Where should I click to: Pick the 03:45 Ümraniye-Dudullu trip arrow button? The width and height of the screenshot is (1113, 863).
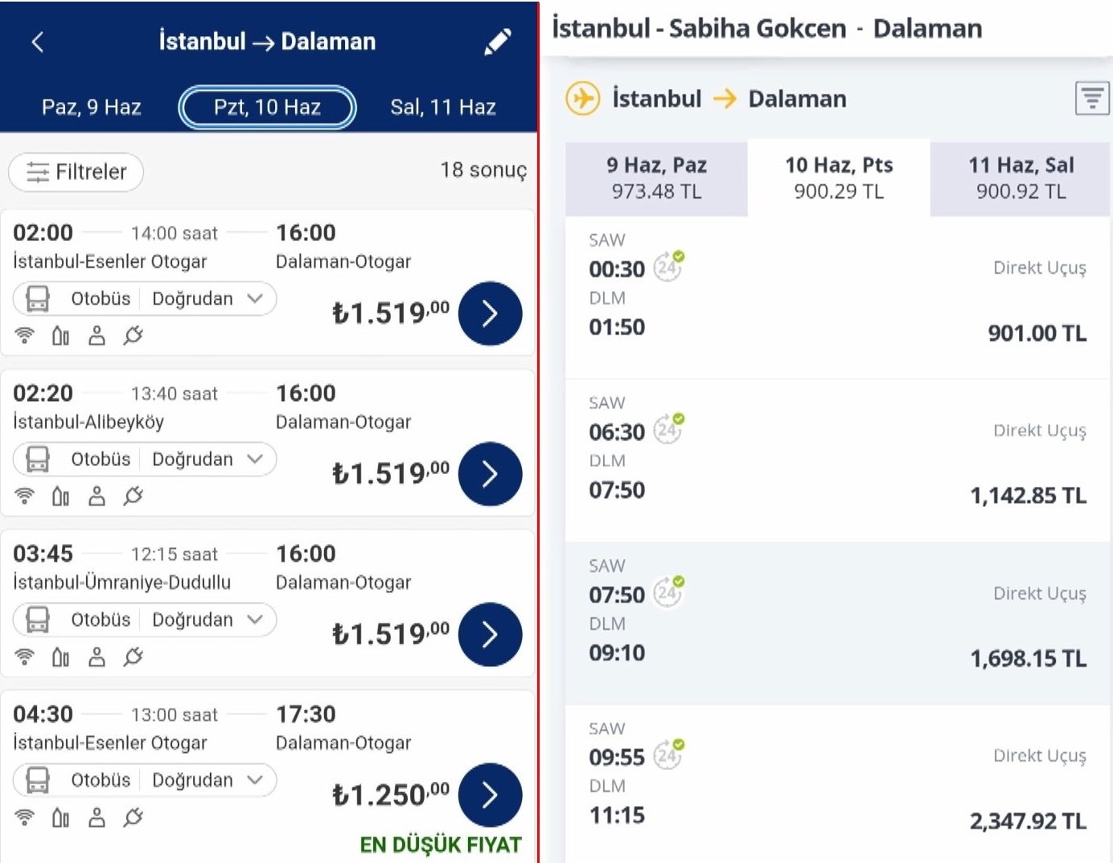pyautogui.click(x=490, y=635)
